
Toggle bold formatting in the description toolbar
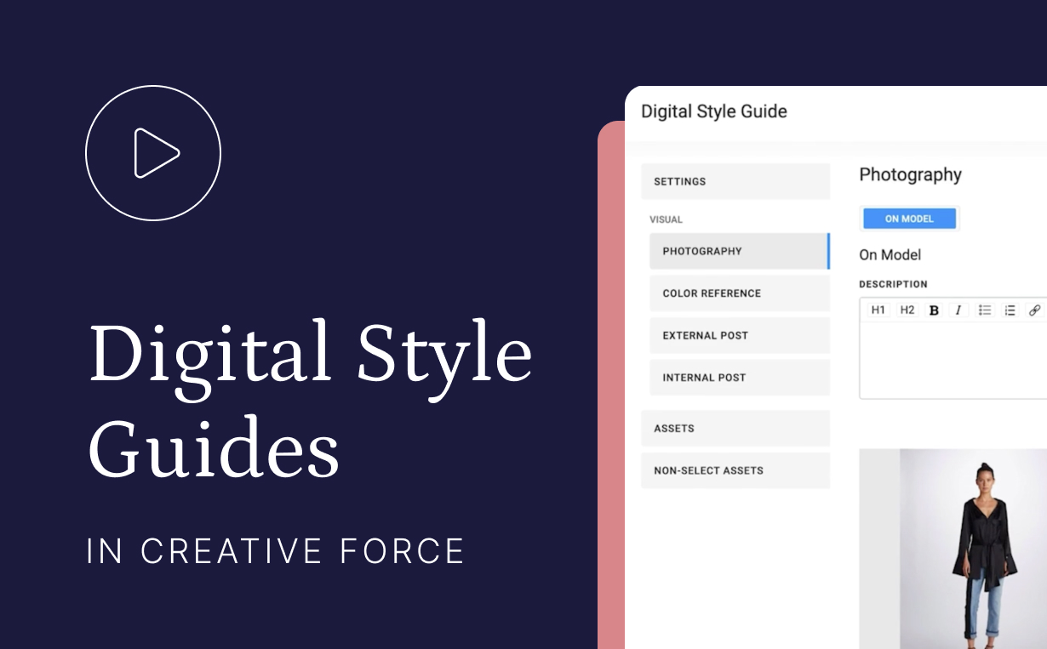pyautogui.click(x=933, y=310)
